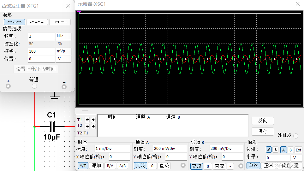304x171 pixels.
Task: Click the 10µF capacitor value label
Action: 52,137
